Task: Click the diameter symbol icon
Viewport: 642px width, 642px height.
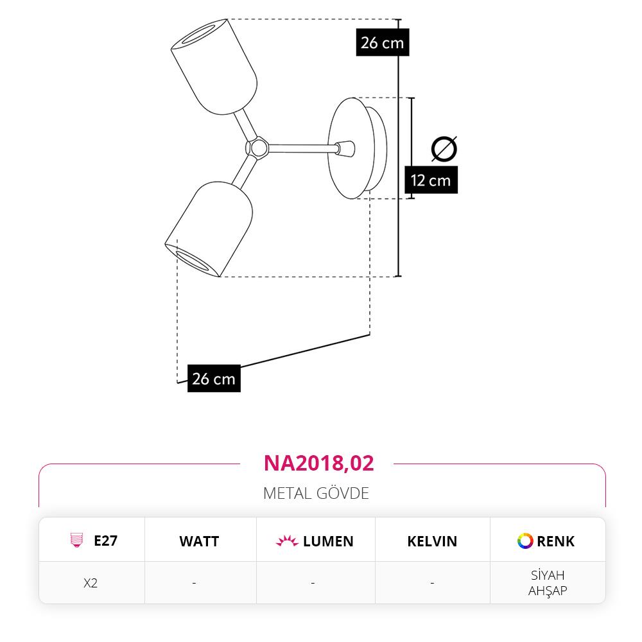Action: click(x=444, y=149)
